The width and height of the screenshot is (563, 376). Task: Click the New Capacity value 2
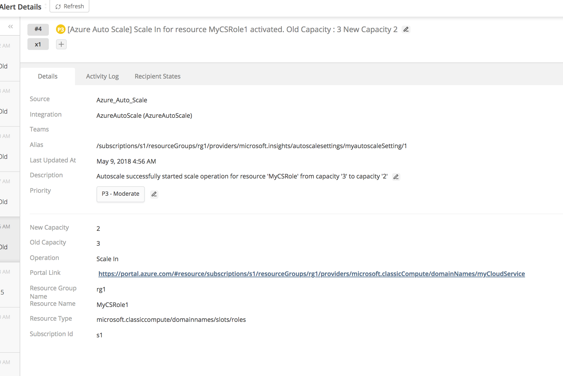point(98,229)
